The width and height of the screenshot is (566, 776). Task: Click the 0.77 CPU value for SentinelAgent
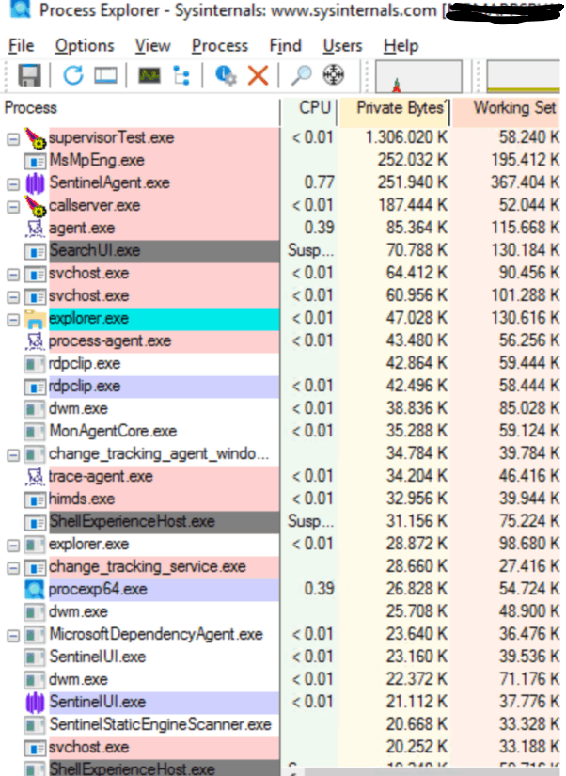[x=319, y=182]
